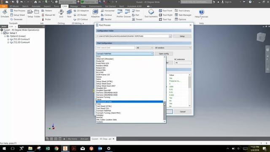Open CAM Options

181,19
